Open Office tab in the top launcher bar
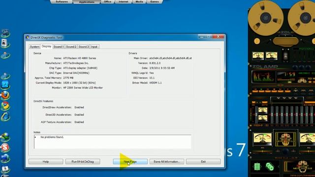This screenshot has width=315, height=177. 107,1
